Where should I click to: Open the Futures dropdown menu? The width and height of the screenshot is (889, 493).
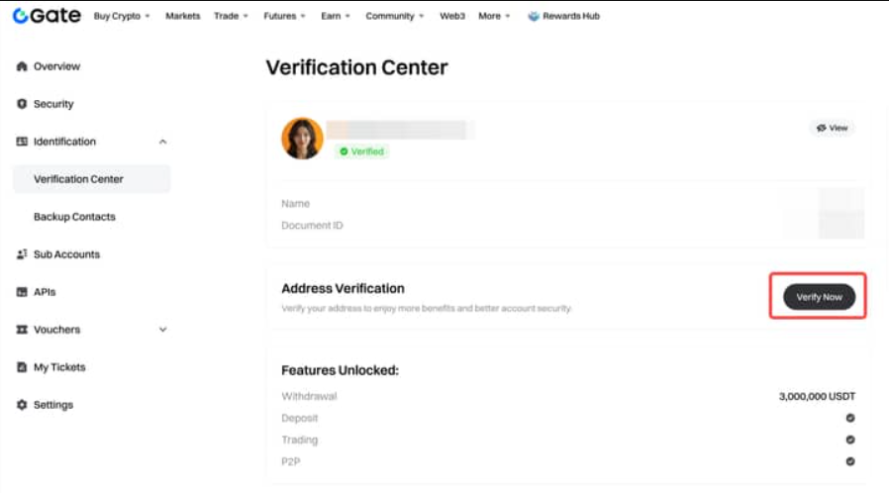point(284,16)
